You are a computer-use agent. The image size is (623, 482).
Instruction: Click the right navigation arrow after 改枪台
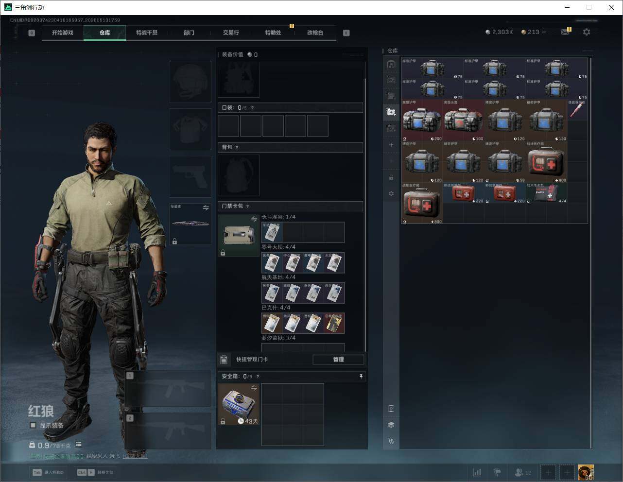coord(346,33)
